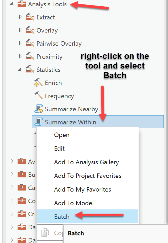Collapse the Analysis Tools toolbox
The width and height of the screenshot is (168, 243).
(11, 4)
